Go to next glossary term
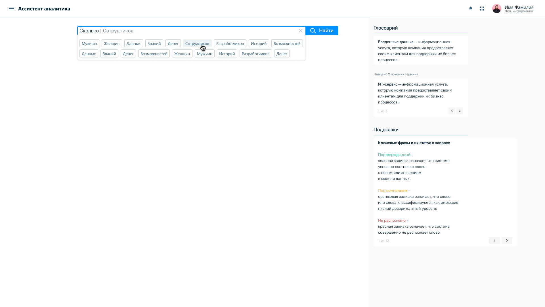This screenshot has height=307, width=545. (x=460, y=111)
